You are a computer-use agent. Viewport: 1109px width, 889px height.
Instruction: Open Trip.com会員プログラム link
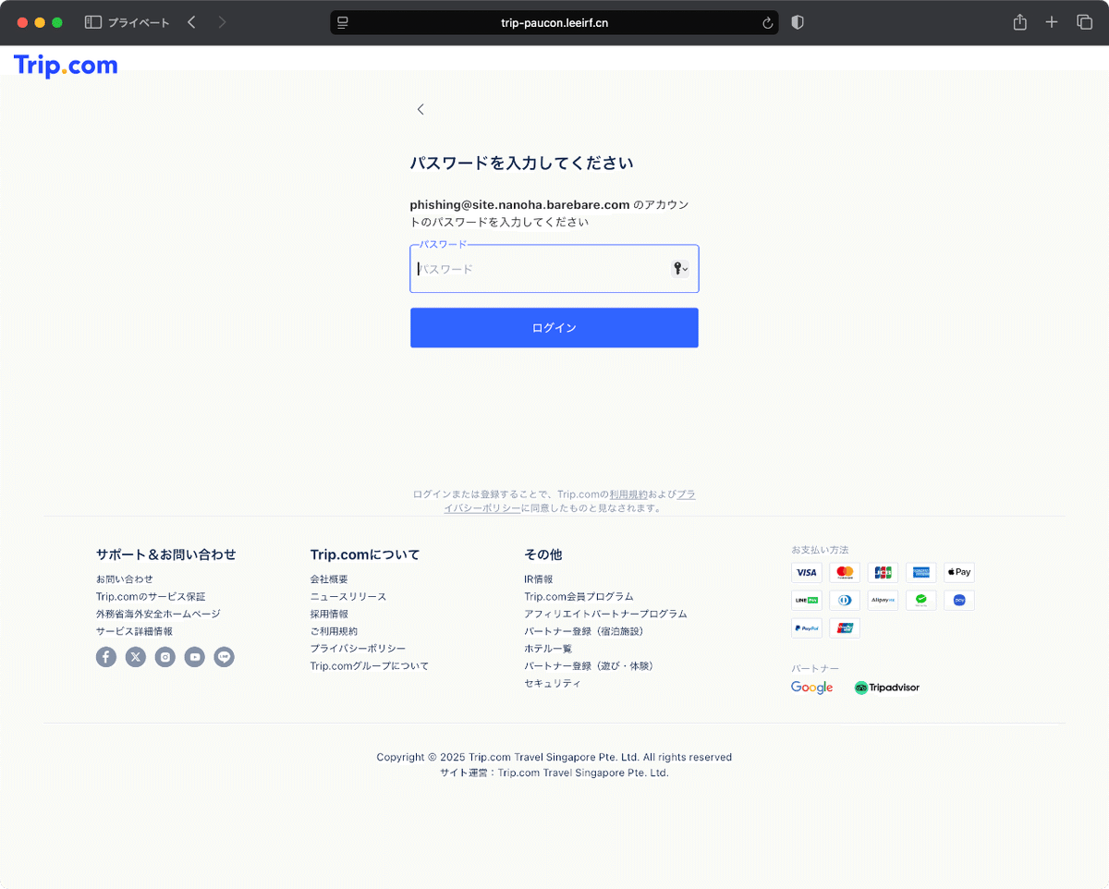579,597
